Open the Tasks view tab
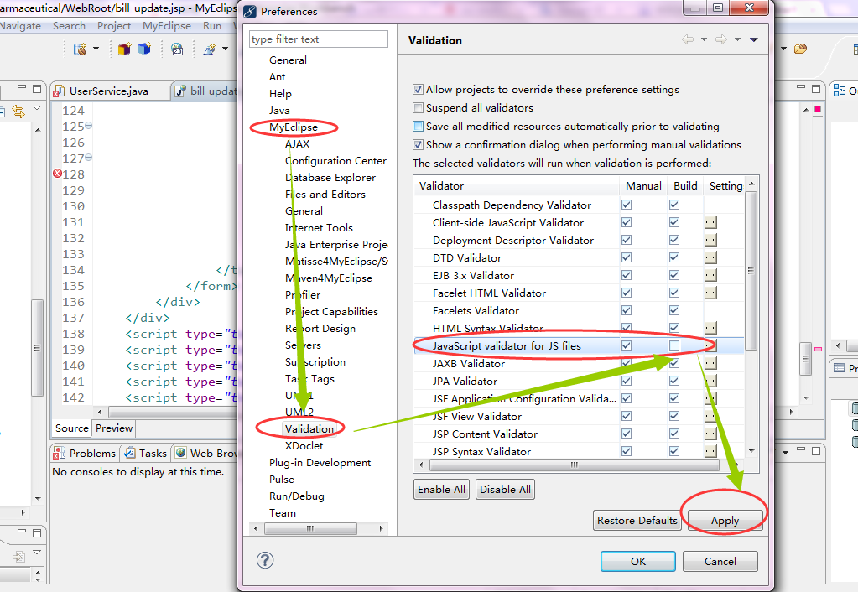Viewport: 858px width, 592px height. [x=146, y=453]
